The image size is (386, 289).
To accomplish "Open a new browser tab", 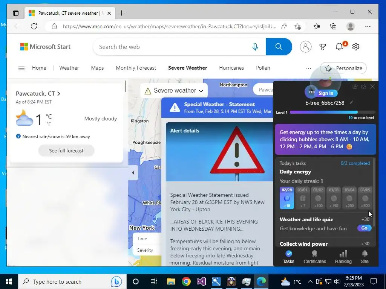I will 121,13.
